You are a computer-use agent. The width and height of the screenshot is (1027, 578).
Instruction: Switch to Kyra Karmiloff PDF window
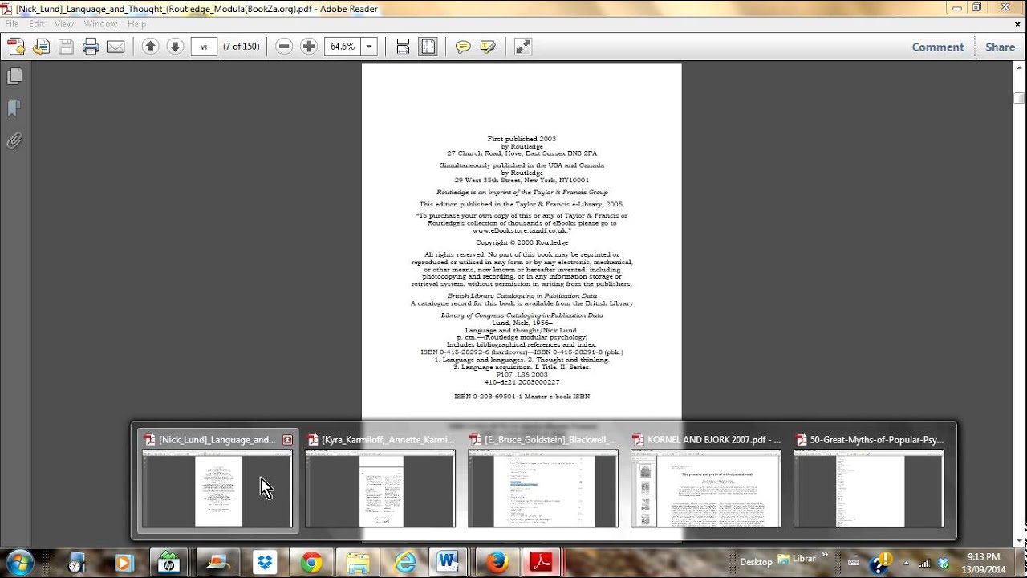point(380,481)
